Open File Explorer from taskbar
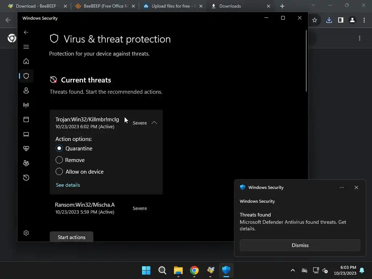The image size is (372, 279). pyautogui.click(x=178, y=270)
